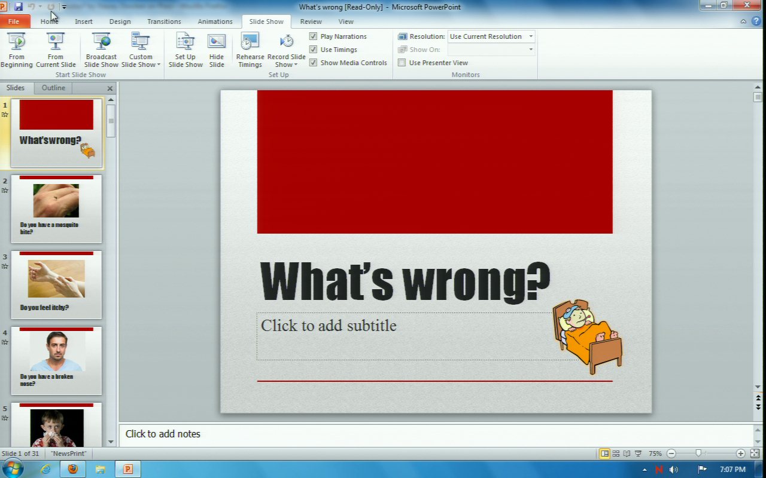Switch to Slide Sorter view
766x478 pixels.
(x=616, y=454)
